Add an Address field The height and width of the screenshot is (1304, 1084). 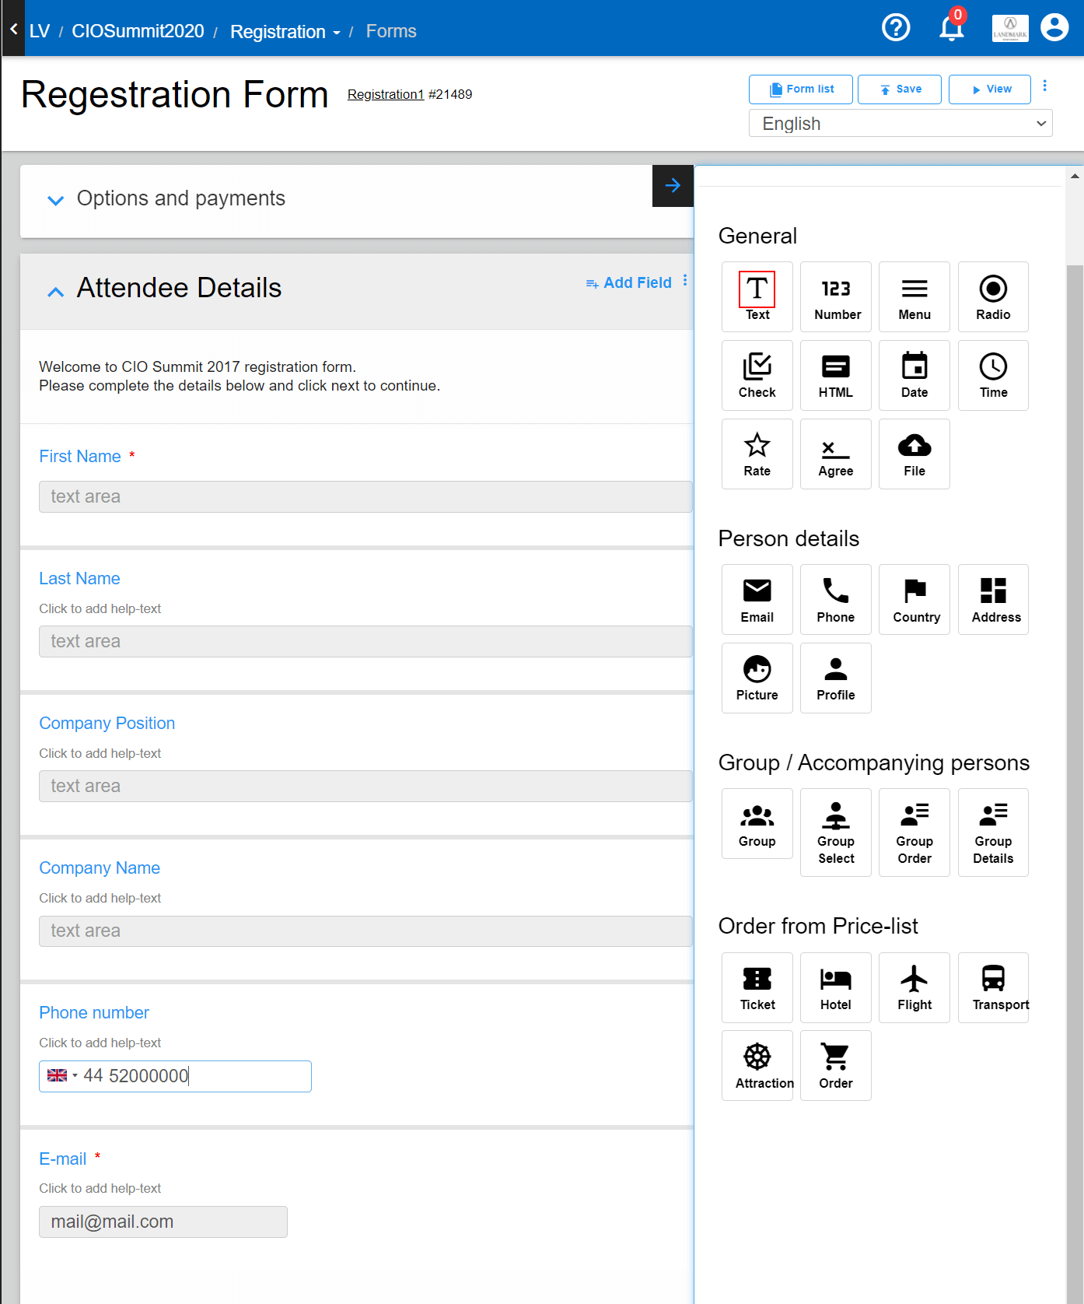pos(993,599)
